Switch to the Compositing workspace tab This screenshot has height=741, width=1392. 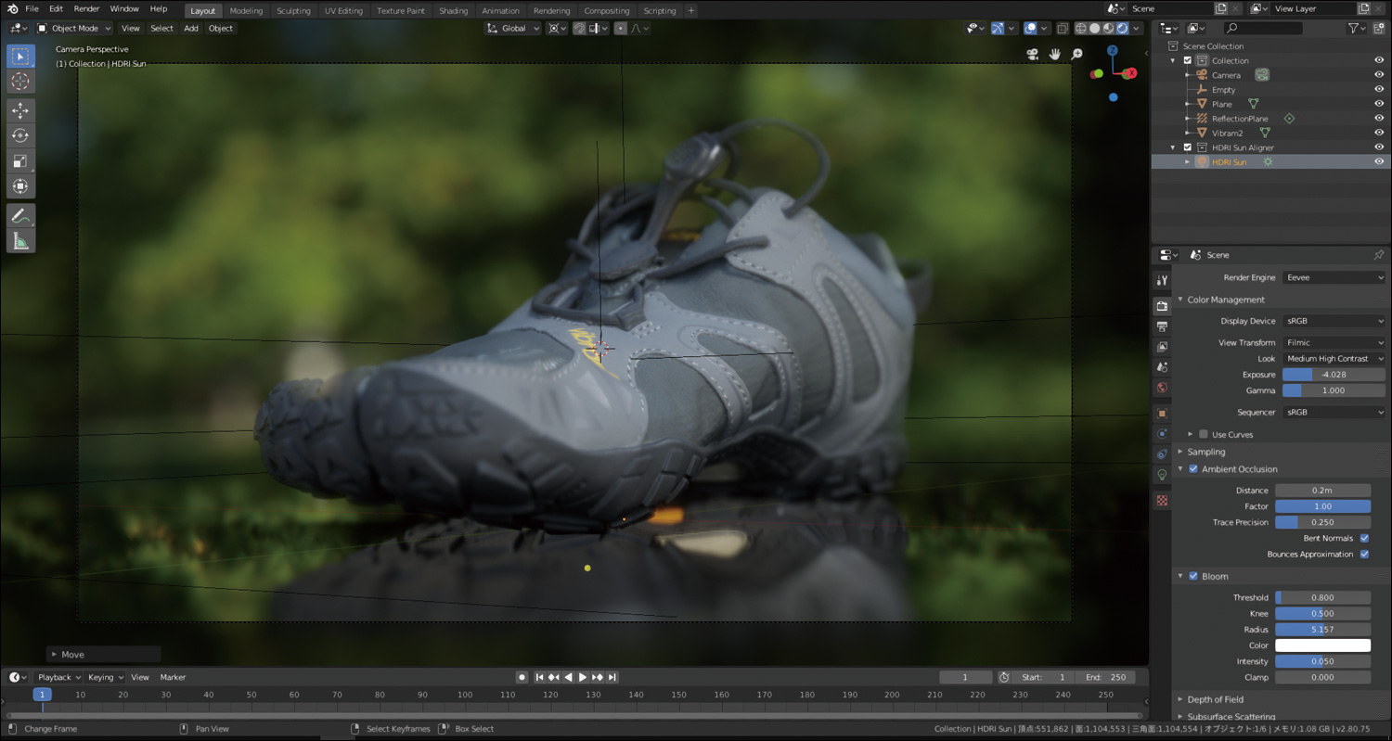click(x=606, y=11)
